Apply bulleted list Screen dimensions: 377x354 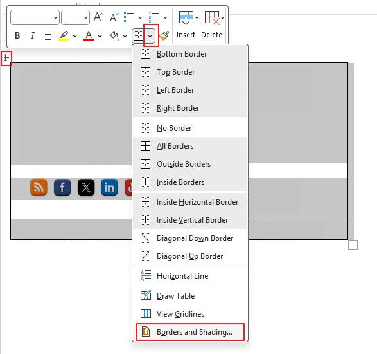(129, 17)
